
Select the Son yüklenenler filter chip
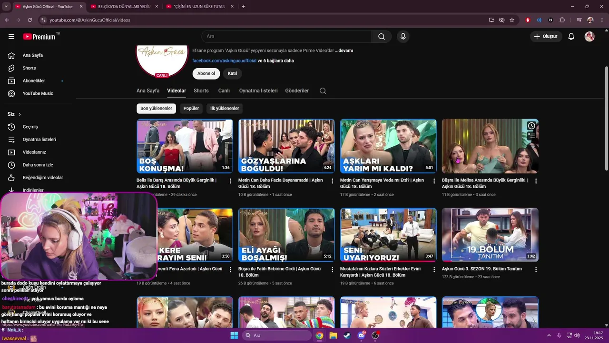(x=156, y=109)
